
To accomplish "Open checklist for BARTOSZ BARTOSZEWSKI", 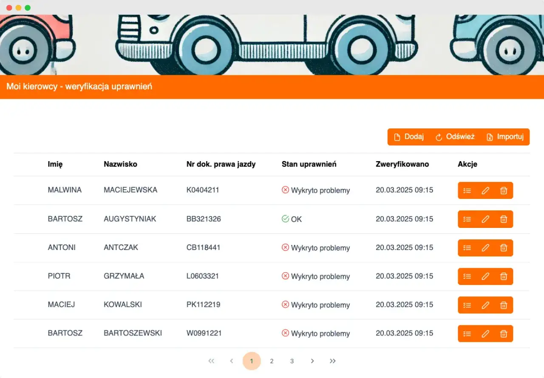I will (x=467, y=333).
